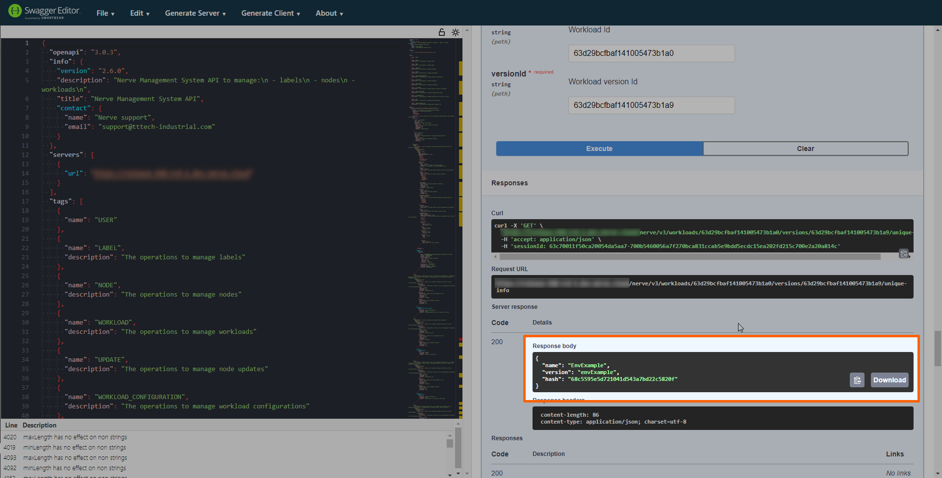Click the right panel vertical scrollbar thumb
The height and width of the screenshot is (478, 942).
(x=937, y=348)
